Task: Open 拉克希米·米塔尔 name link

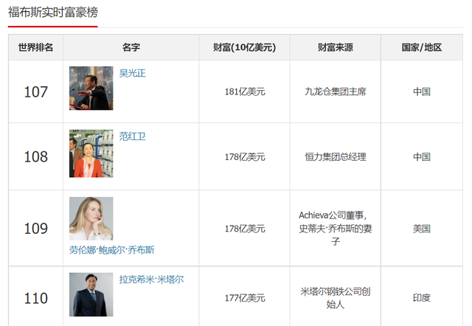Action: coord(151,280)
